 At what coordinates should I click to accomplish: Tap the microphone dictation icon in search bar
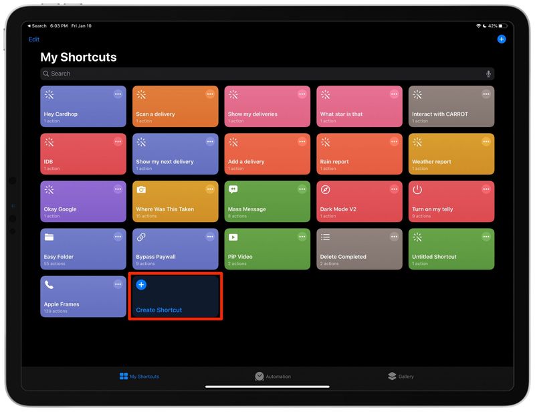tap(488, 74)
